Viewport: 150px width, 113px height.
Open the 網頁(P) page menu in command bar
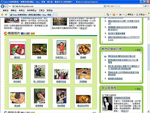(x=130, y=15)
